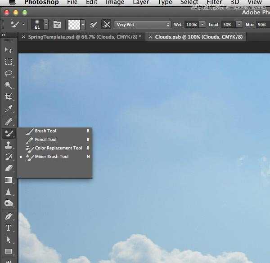Toggle Load brush after each stroke
Image resolution: width=270 pixels, height=263 pixels.
(93, 24)
